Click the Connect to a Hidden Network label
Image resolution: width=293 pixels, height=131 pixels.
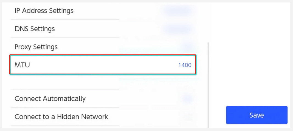pyautogui.click(x=61, y=117)
